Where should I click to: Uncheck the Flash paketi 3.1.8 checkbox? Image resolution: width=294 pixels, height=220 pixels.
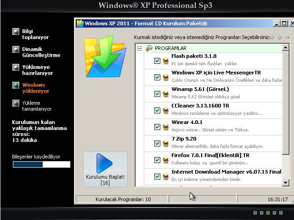[157, 61]
